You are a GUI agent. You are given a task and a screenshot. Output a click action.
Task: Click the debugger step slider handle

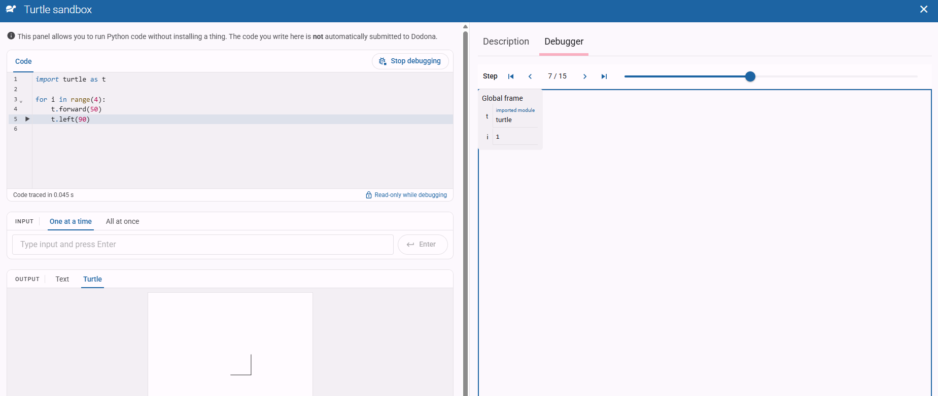coord(750,76)
